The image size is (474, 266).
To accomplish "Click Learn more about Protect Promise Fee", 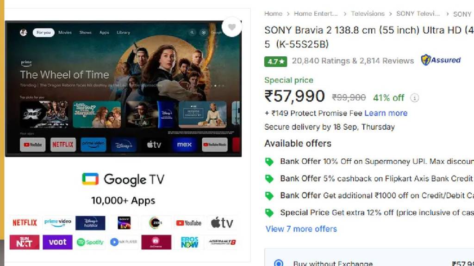I will click(x=386, y=113).
